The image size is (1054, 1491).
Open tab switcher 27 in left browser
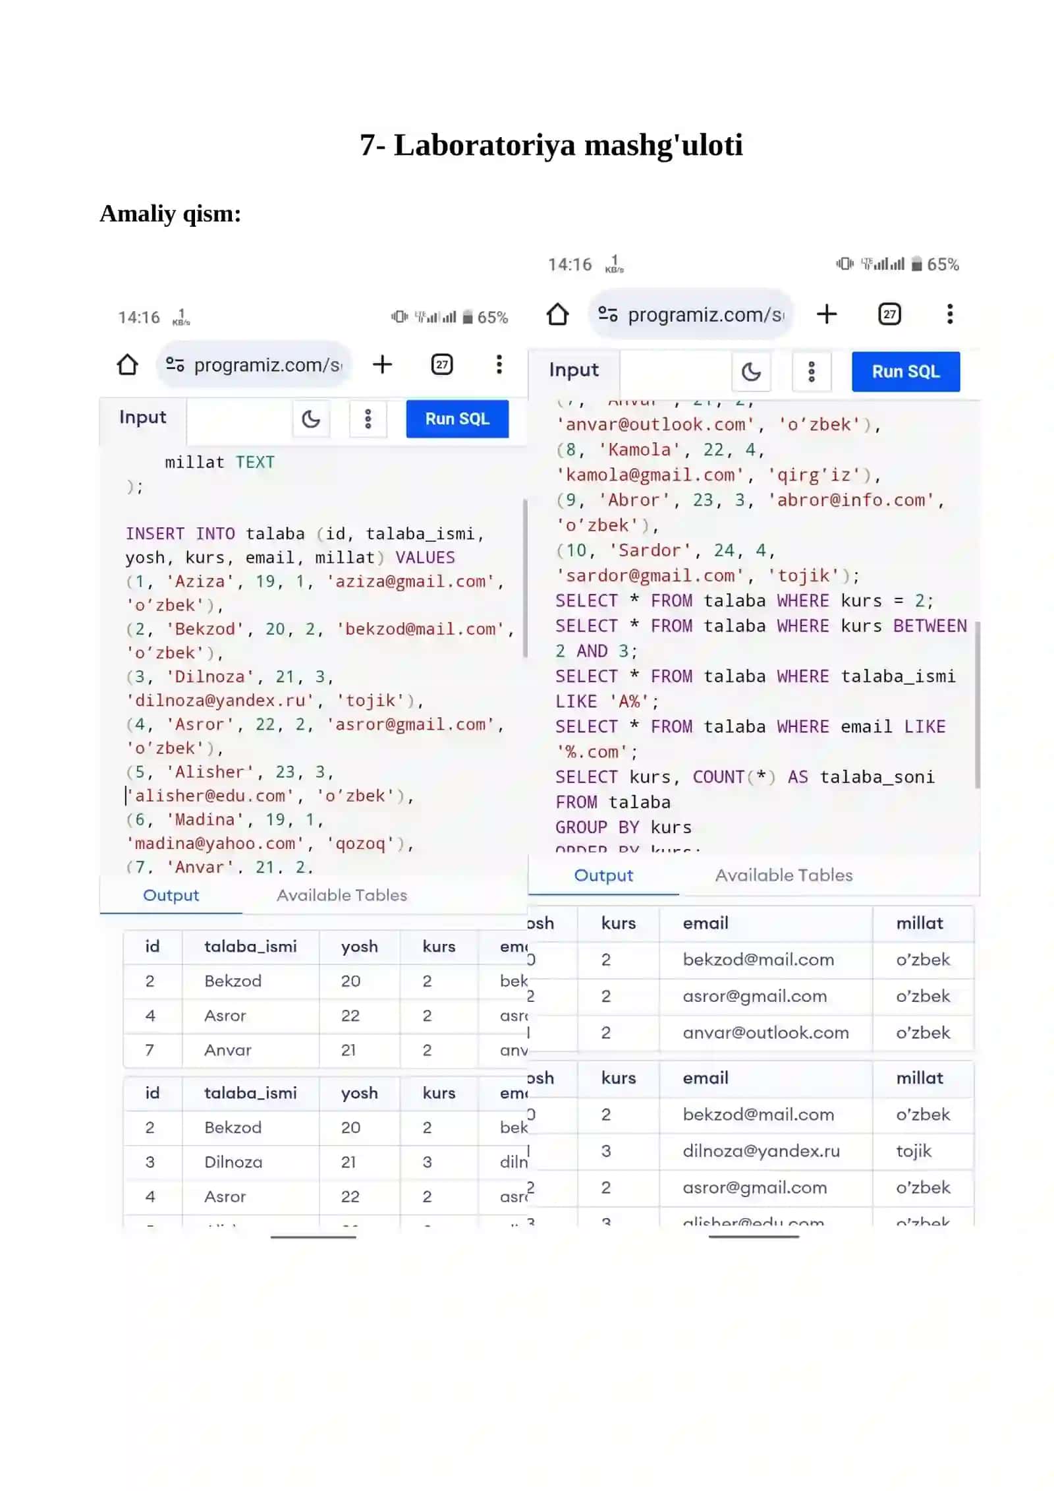click(x=441, y=365)
